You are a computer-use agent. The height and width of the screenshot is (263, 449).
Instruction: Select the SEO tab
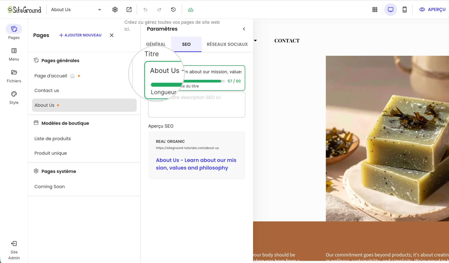(x=186, y=44)
